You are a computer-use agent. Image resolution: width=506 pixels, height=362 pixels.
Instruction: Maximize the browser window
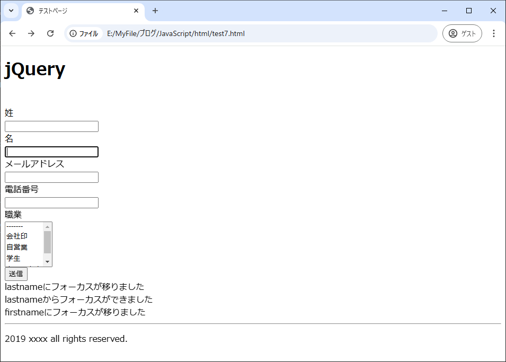(x=469, y=11)
